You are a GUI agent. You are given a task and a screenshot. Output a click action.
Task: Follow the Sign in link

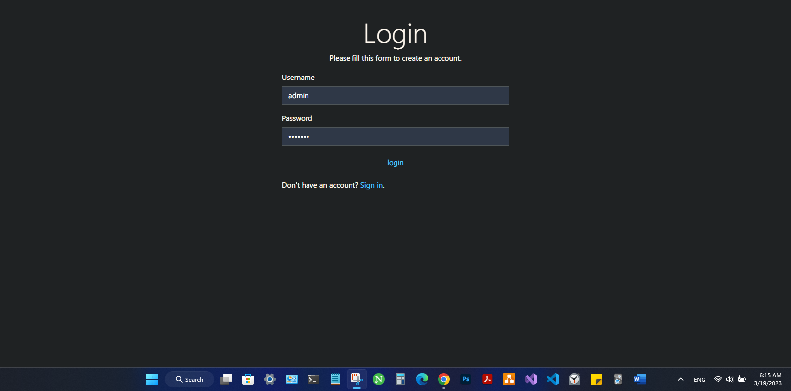(x=371, y=185)
